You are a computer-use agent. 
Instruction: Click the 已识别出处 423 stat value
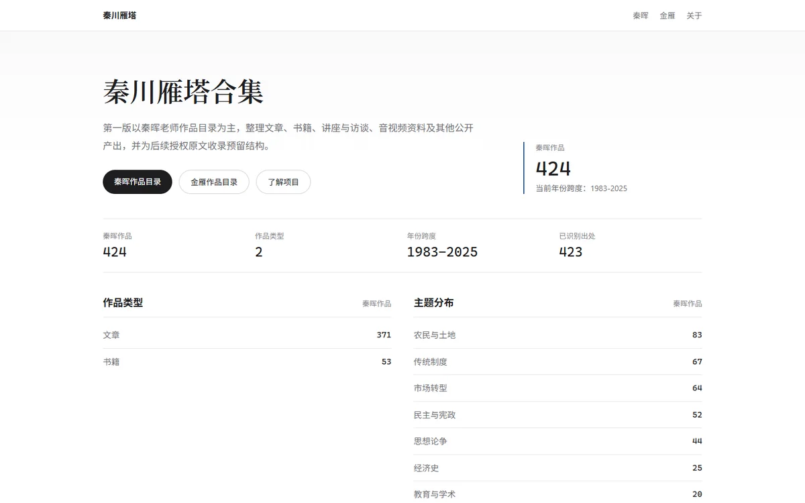click(x=571, y=252)
